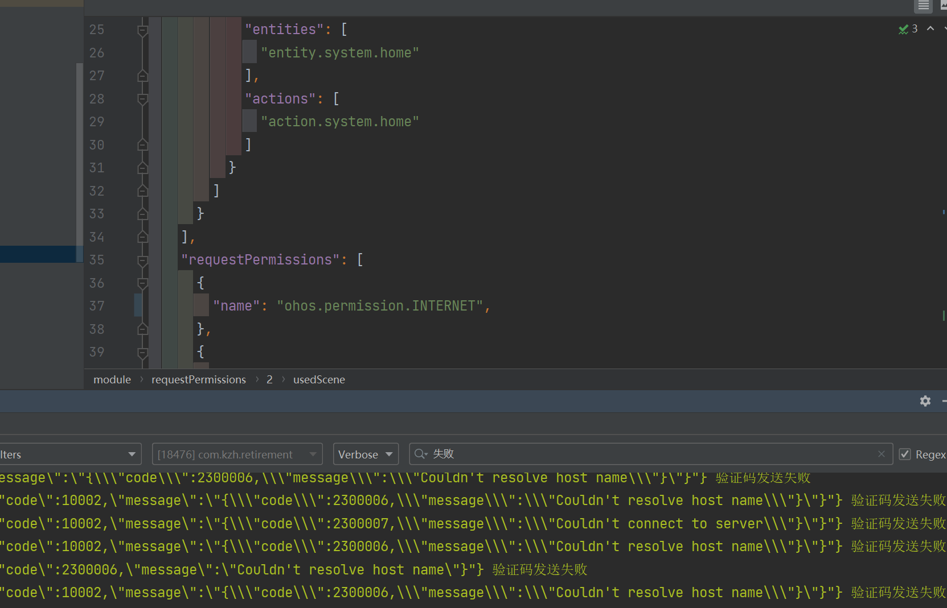Collapse the fold marker on line 39

tap(143, 352)
